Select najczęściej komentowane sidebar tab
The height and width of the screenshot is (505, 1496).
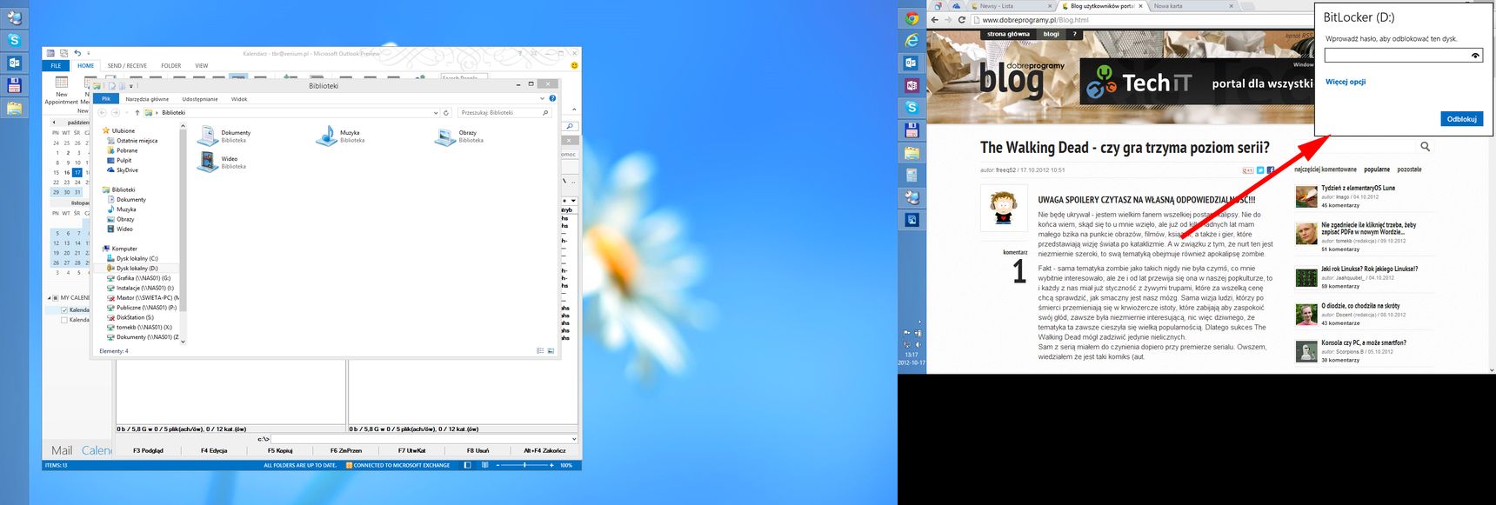click(x=1325, y=169)
